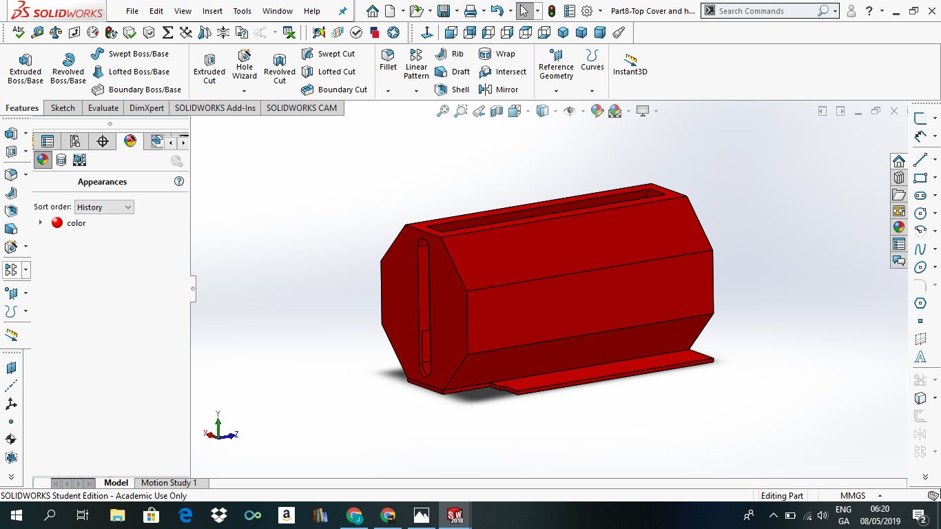941x529 pixels.
Task: Open the SOLIDWORKS CAM tab
Action: tap(302, 108)
